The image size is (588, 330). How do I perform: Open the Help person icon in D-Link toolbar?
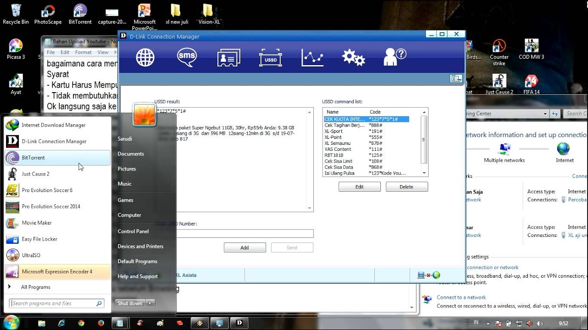pyautogui.click(x=395, y=57)
